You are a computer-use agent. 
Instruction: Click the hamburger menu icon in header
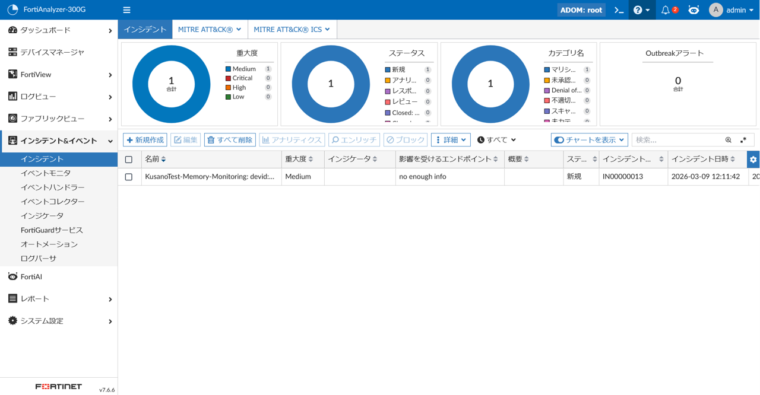point(126,10)
